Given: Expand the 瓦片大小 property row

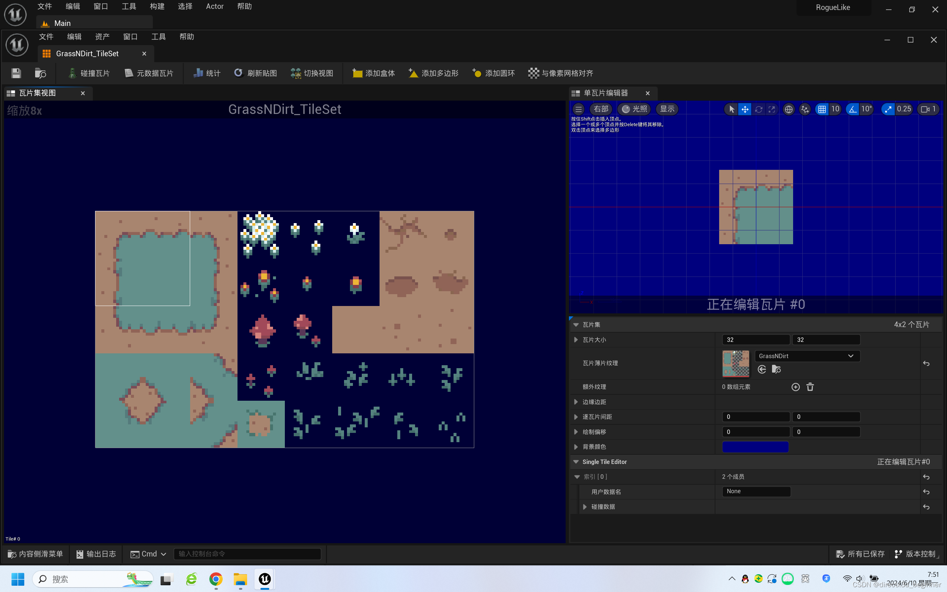Looking at the screenshot, I should (x=576, y=340).
